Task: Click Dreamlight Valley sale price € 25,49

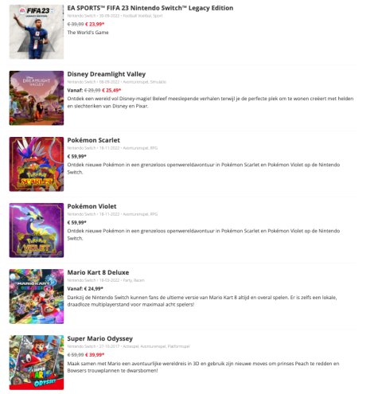Action: click(111, 90)
